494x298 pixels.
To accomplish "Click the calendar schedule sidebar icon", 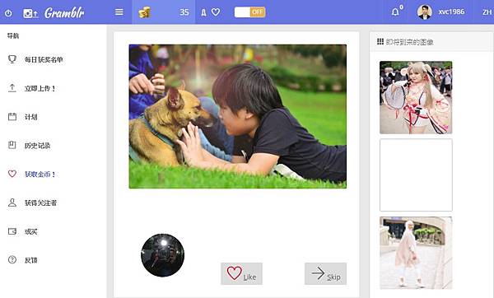I will [12, 117].
